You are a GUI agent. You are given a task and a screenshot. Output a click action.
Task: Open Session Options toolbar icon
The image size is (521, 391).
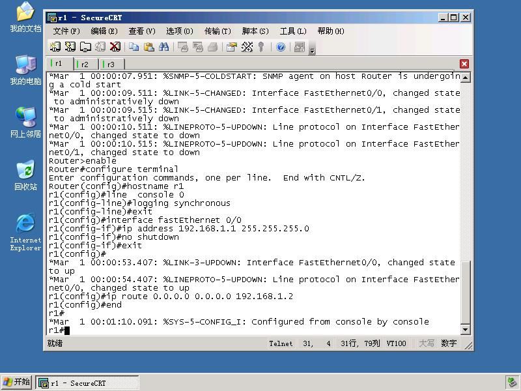point(232,47)
